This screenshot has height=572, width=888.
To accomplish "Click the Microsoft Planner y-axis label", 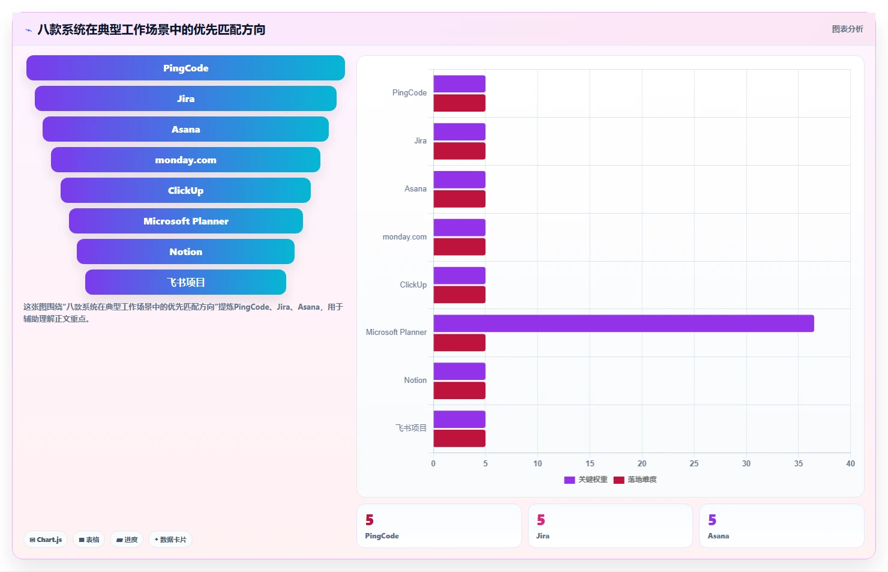I will (396, 333).
